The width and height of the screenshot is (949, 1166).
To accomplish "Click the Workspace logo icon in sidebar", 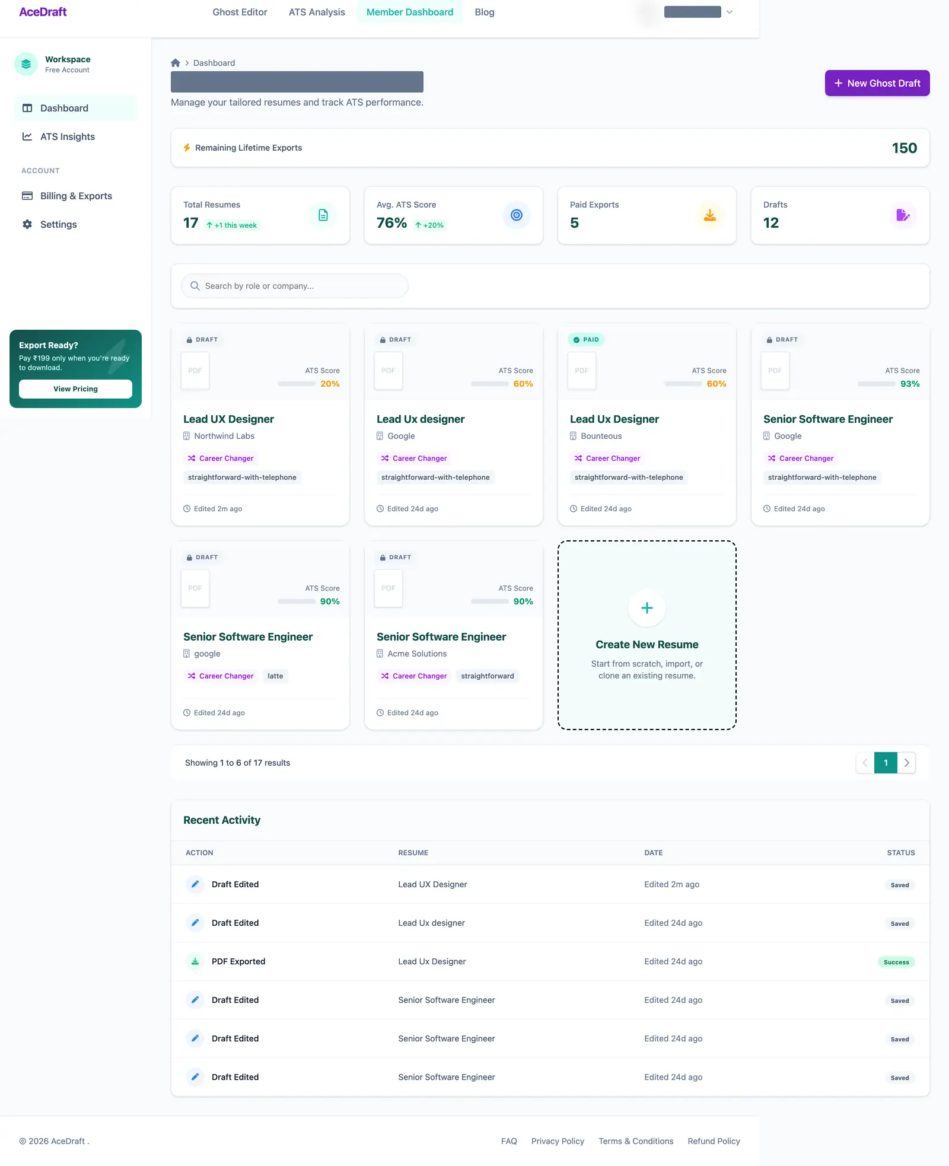I will point(26,64).
